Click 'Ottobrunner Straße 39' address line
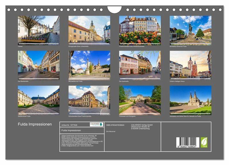 point(140,127)
